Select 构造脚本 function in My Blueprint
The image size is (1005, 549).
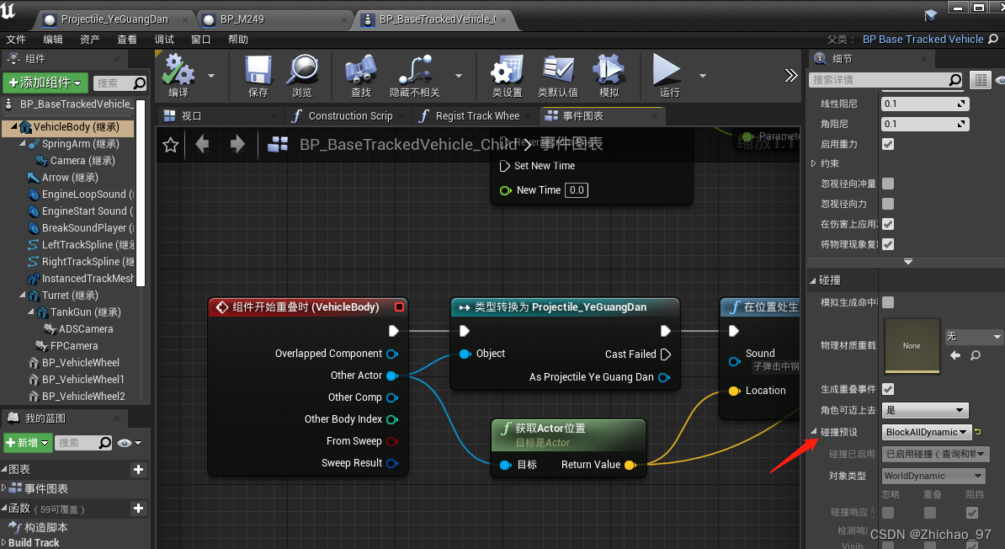(x=46, y=527)
